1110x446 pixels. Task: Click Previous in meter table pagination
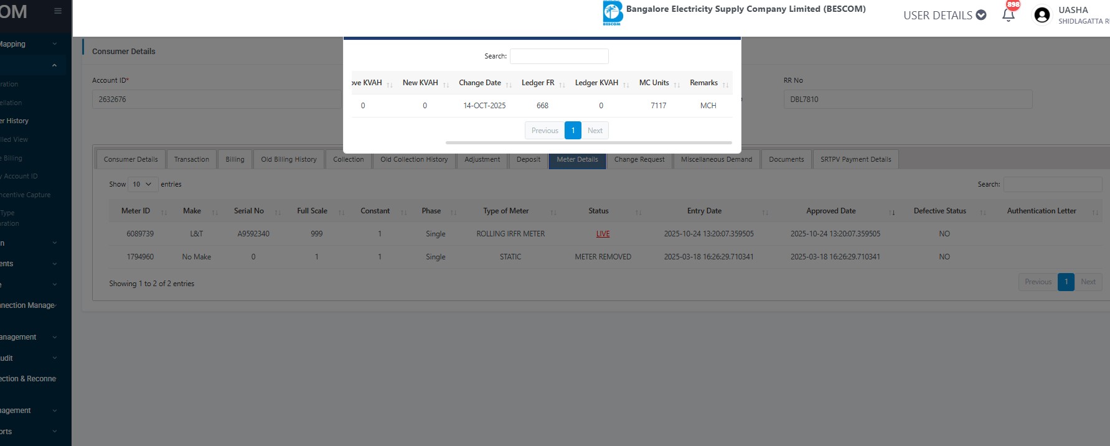click(1038, 282)
